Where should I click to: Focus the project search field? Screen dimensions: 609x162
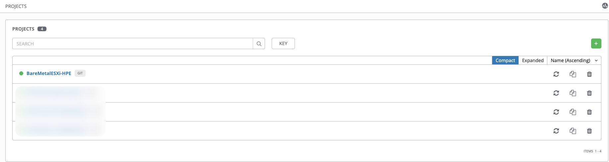coord(133,43)
